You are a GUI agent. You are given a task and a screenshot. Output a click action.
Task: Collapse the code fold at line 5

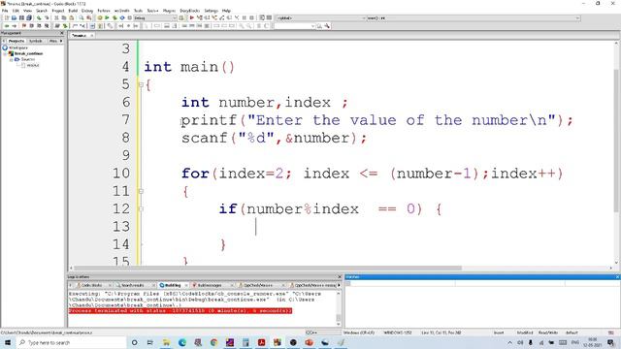click(141, 84)
